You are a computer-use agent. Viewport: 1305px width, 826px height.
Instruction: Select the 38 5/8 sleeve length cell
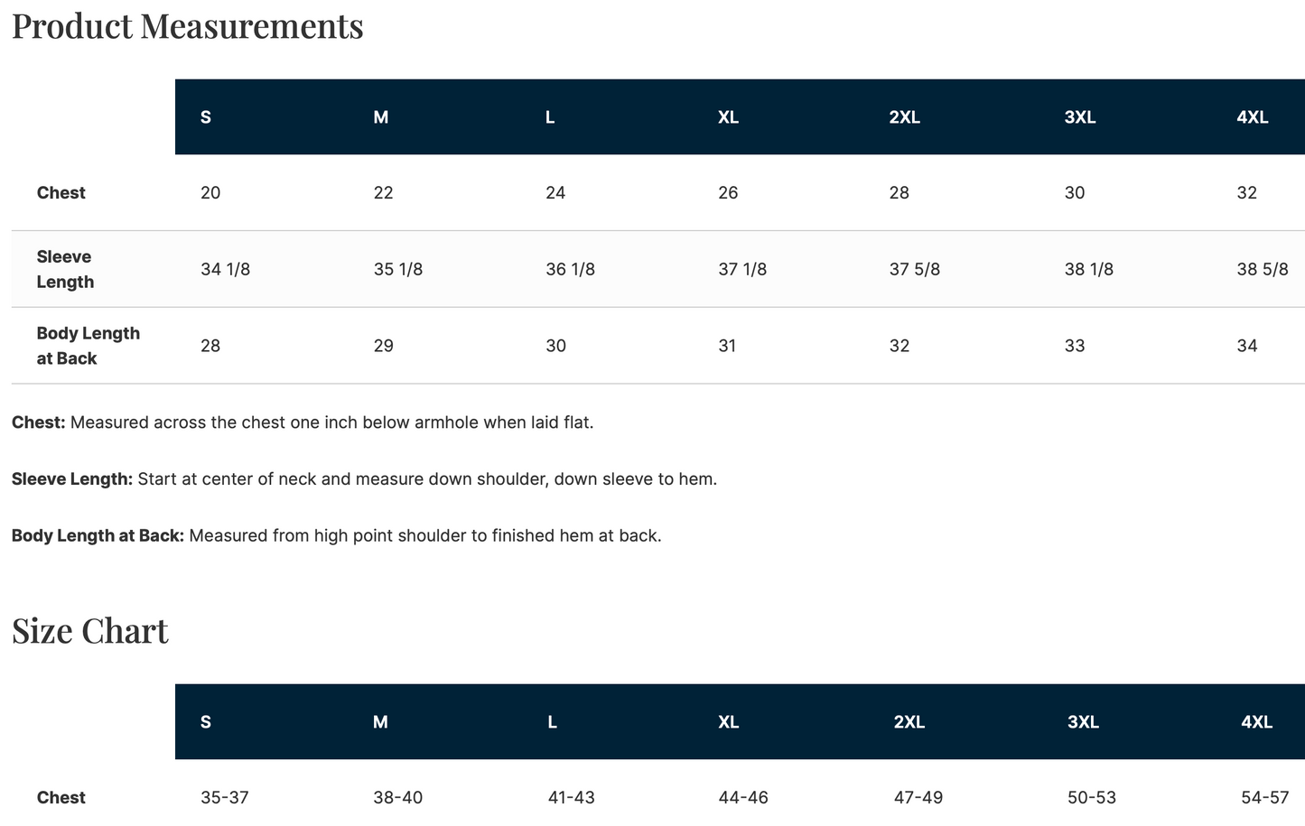point(1262,269)
